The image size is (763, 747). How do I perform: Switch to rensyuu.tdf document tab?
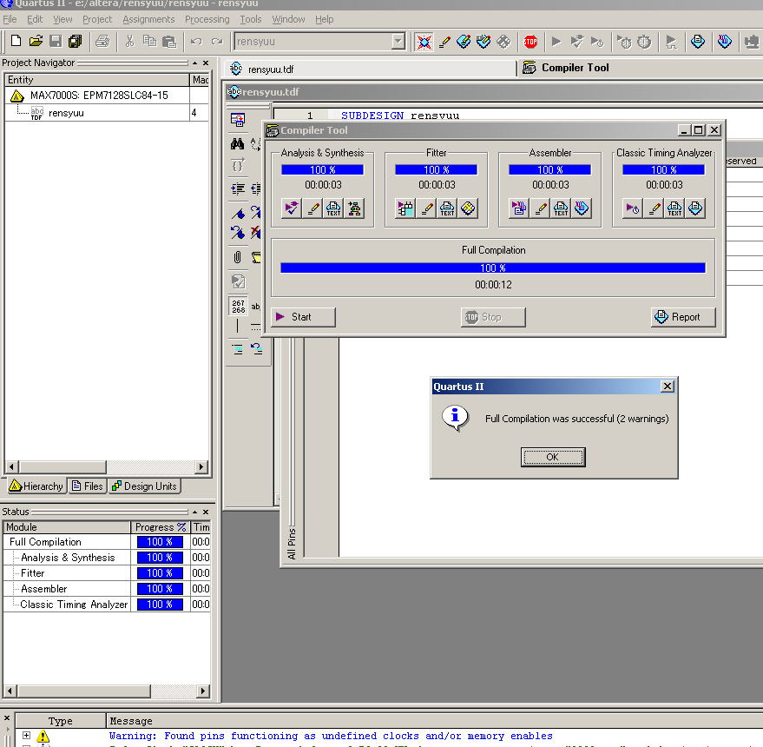pos(370,69)
